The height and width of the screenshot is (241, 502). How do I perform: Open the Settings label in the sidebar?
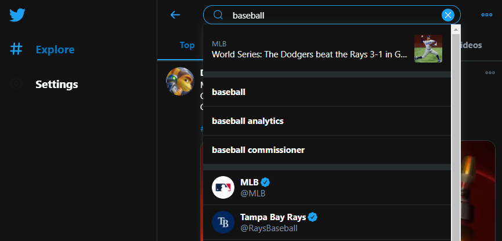pos(57,85)
